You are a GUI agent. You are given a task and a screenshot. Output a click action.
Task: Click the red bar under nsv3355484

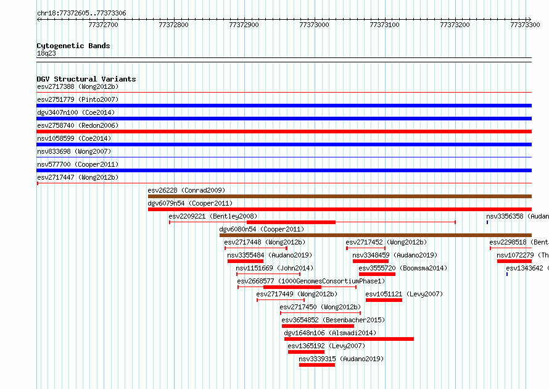(246, 261)
